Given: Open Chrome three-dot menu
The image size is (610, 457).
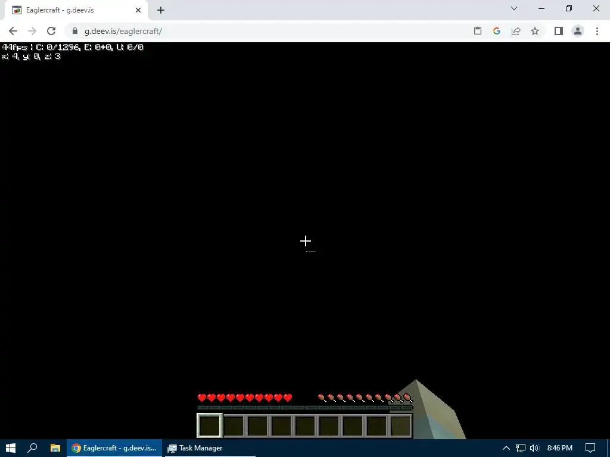Looking at the screenshot, I should point(597,31).
